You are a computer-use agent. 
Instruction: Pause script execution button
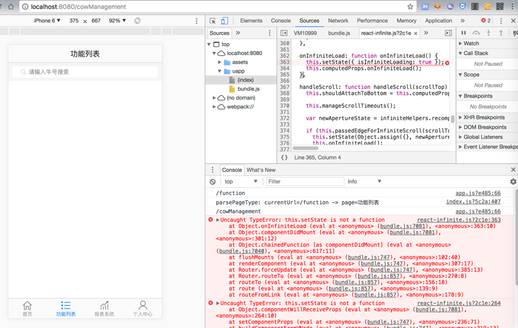point(464,33)
